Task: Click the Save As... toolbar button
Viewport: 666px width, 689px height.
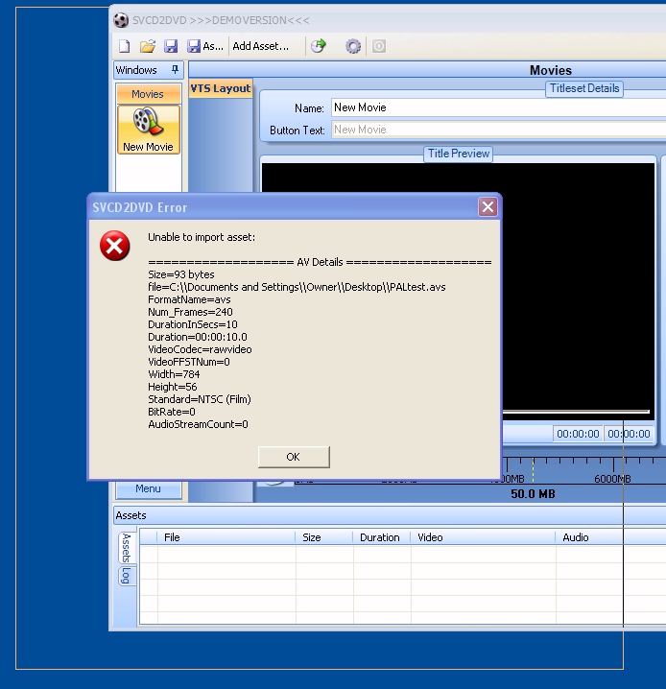Action: click(x=204, y=46)
